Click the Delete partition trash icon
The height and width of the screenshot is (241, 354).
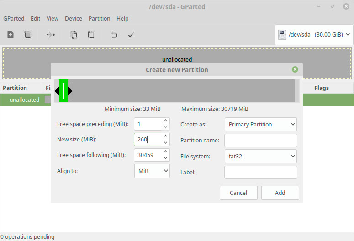click(x=27, y=35)
